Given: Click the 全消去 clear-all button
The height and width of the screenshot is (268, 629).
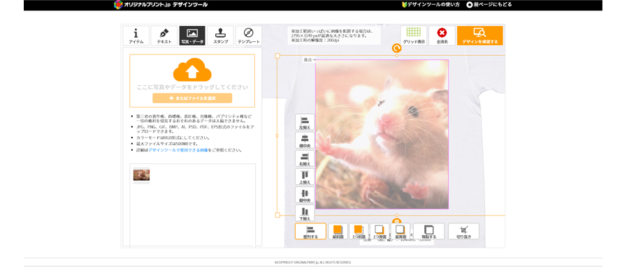Looking at the screenshot, I should click(442, 36).
